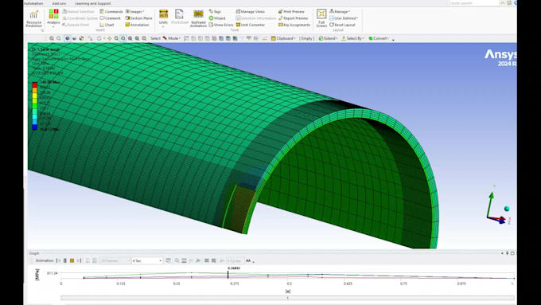Insert a Comment from the ribbon
The width and height of the screenshot is (541, 305).
click(x=110, y=18)
